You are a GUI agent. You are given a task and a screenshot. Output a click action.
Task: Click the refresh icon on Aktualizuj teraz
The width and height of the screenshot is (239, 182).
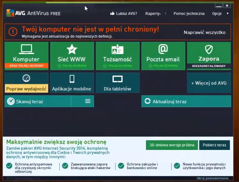(148, 101)
